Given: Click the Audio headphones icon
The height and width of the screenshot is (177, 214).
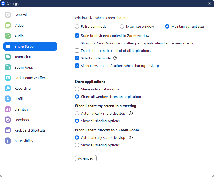Looking at the screenshot, I should [8, 36].
